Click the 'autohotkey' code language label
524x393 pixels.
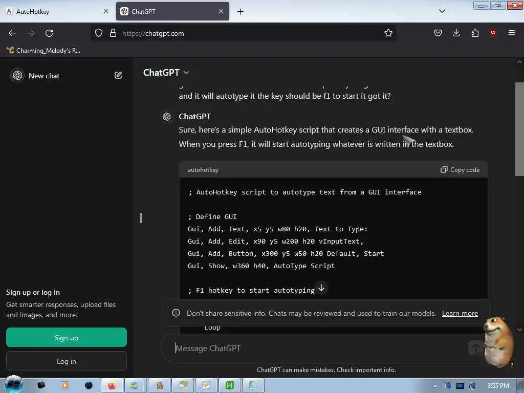click(x=203, y=170)
